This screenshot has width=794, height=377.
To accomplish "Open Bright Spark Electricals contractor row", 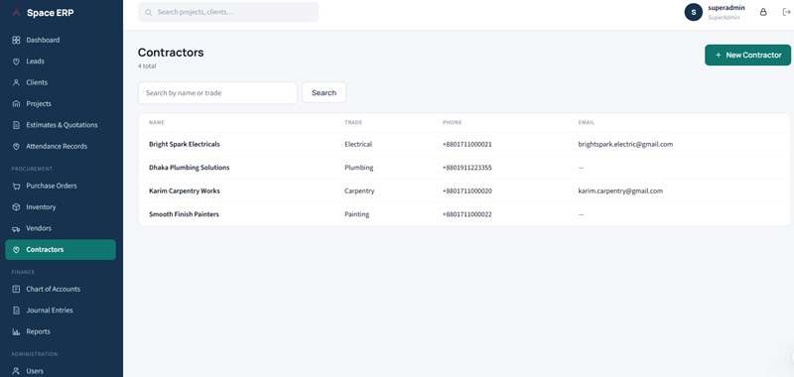I will tap(464, 144).
